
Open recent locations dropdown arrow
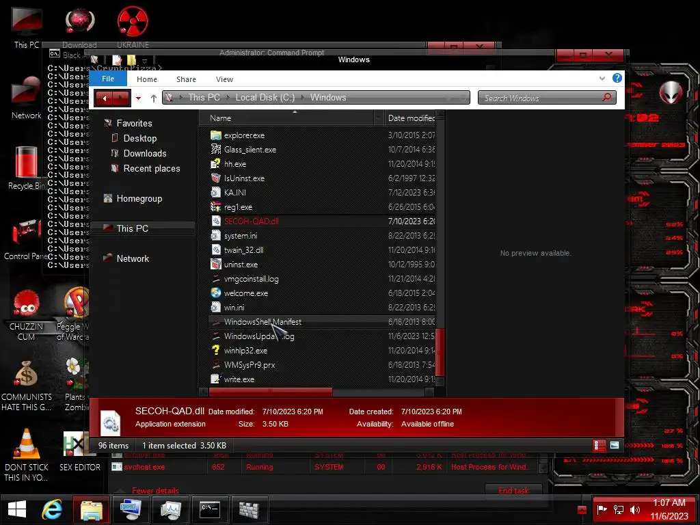tap(139, 98)
